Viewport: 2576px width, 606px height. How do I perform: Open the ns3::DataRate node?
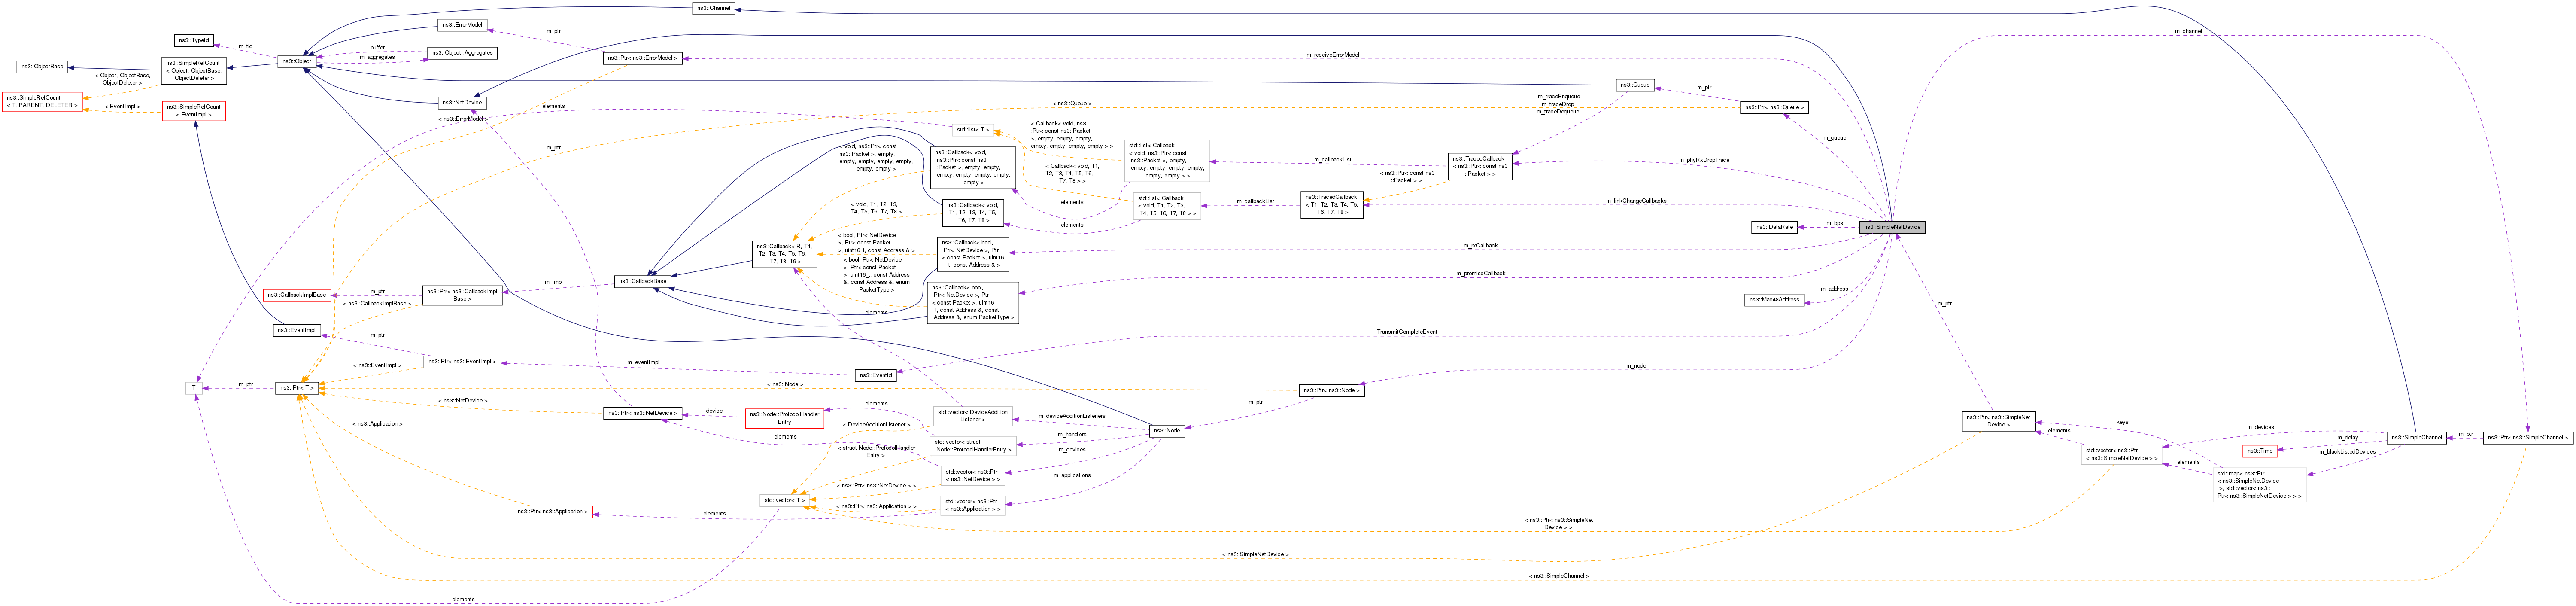point(1774,227)
